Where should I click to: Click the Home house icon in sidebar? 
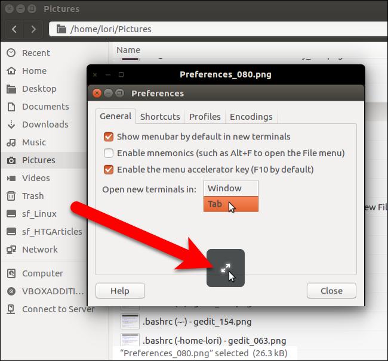point(11,71)
